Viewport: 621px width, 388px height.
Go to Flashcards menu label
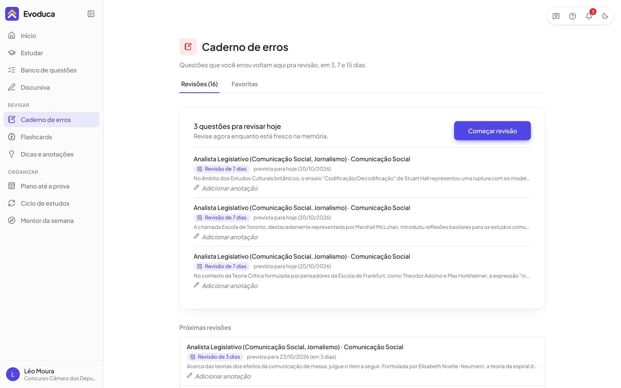tap(36, 137)
